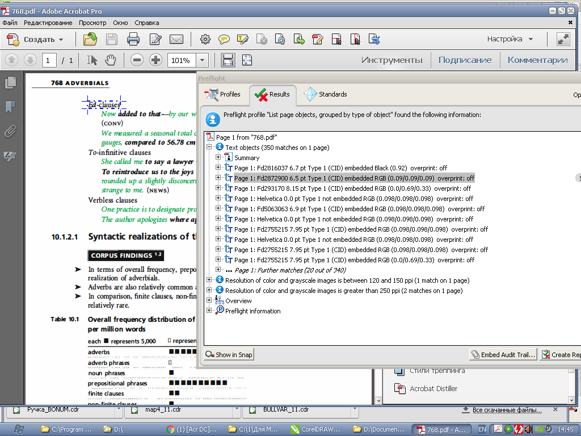Open the Просмотр menu
The image size is (581, 436).
point(92,23)
